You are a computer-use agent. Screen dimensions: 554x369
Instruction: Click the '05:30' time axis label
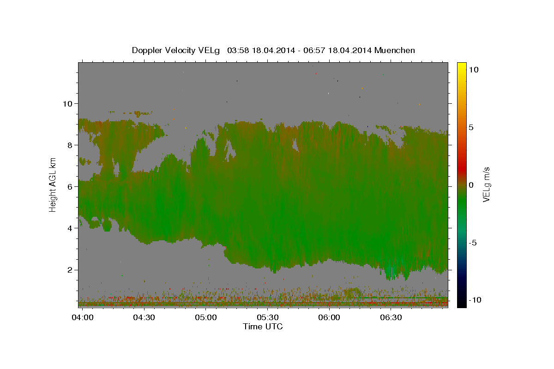(267, 318)
